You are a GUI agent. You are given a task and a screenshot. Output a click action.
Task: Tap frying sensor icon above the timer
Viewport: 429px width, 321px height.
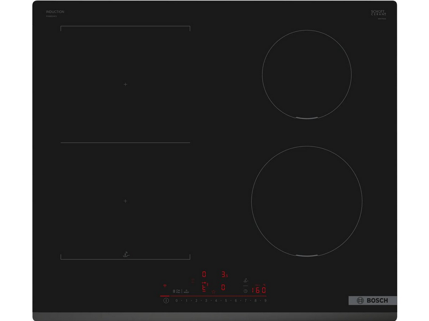click(x=246, y=280)
